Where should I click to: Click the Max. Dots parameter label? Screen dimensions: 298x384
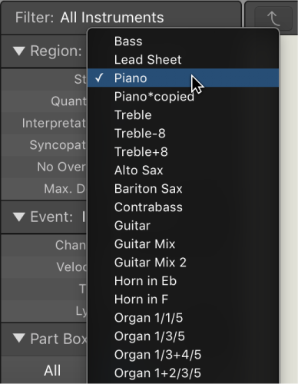pos(65,189)
